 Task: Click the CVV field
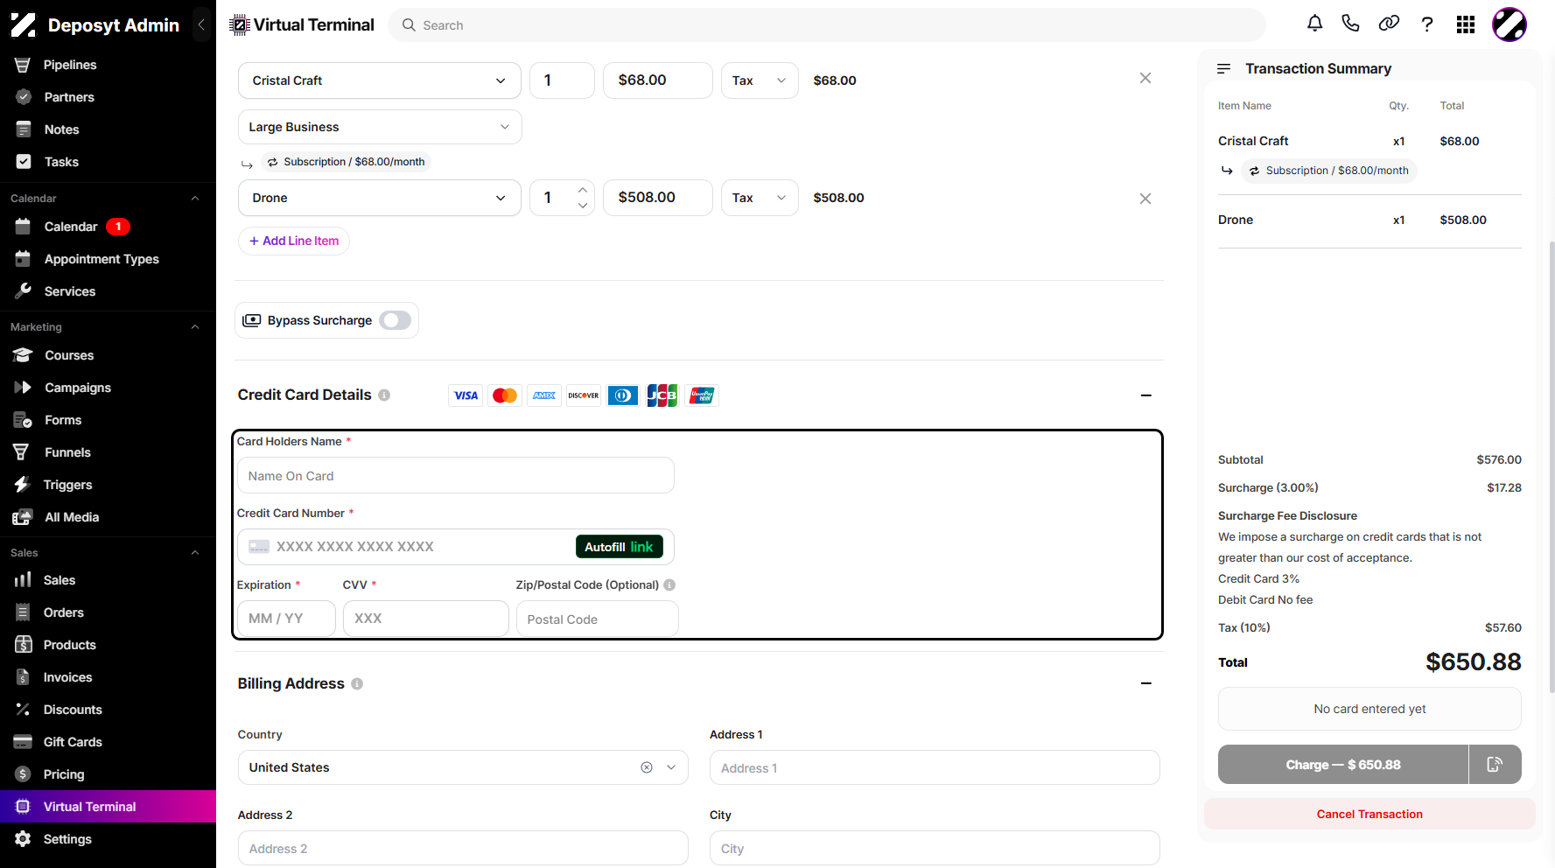426,619
